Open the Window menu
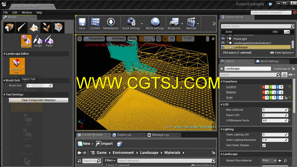297x167 pixels. (27, 13)
